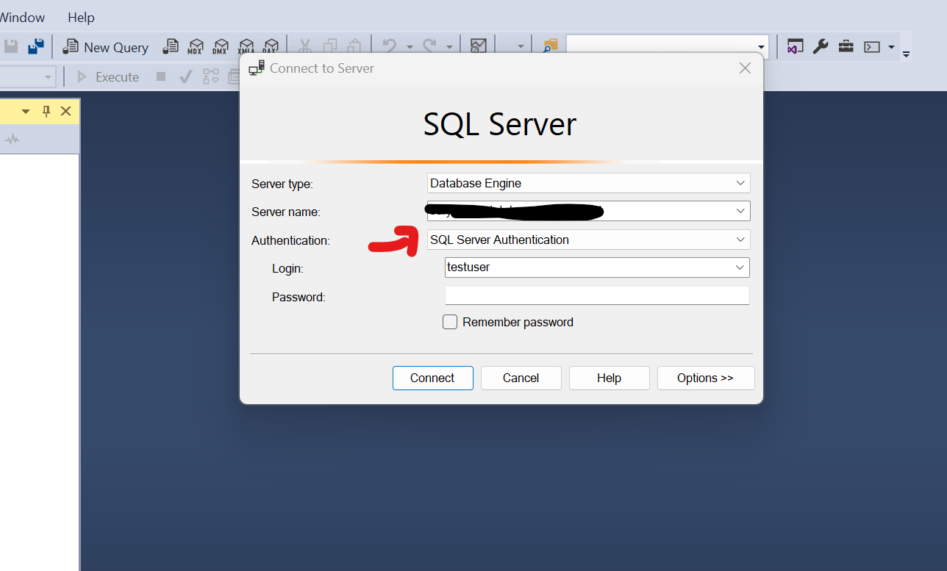Click the Parse checkmark icon
947x571 pixels.
[186, 76]
